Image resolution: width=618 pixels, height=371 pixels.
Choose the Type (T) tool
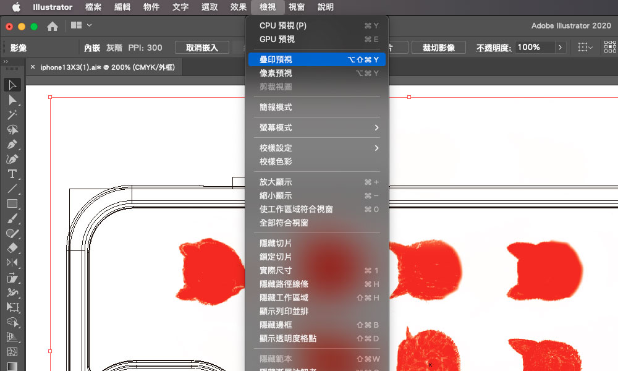click(12, 174)
